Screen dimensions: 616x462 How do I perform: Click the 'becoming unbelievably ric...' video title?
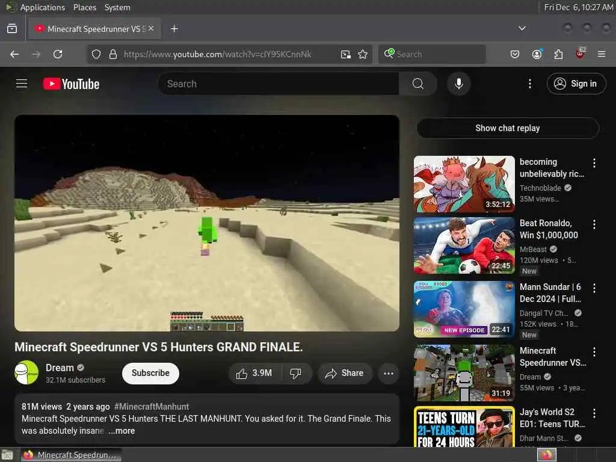(552, 168)
